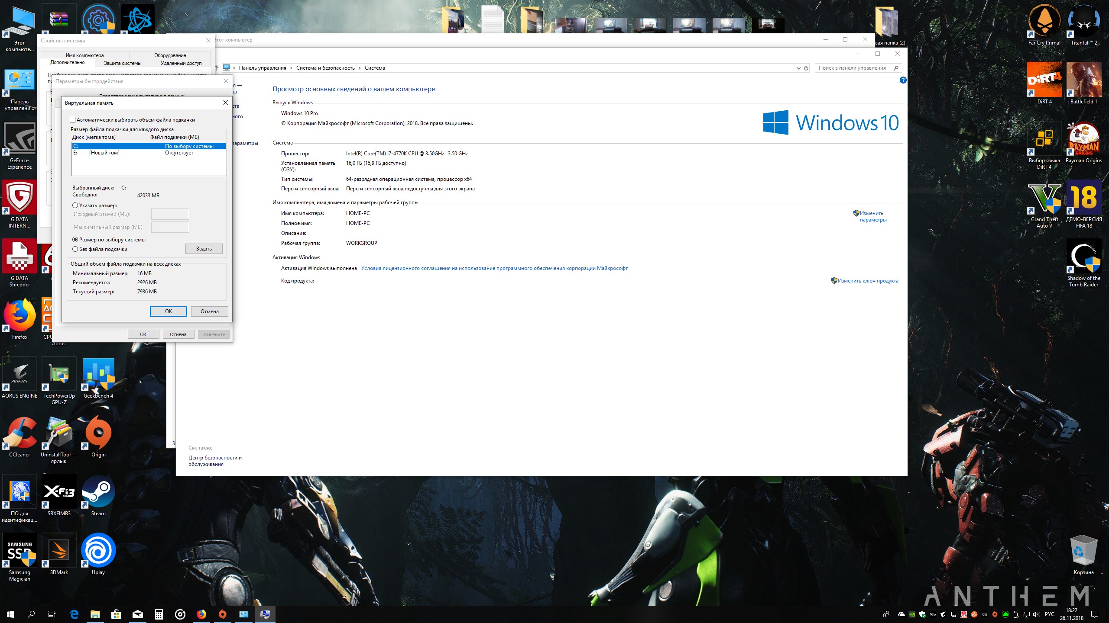The width and height of the screenshot is (1109, 623).
Task: Expand the address bar history dropdown arrow
Action: click(x=798, y=68)
